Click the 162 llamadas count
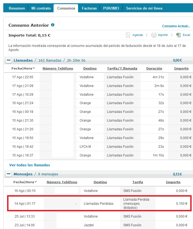 50,60
